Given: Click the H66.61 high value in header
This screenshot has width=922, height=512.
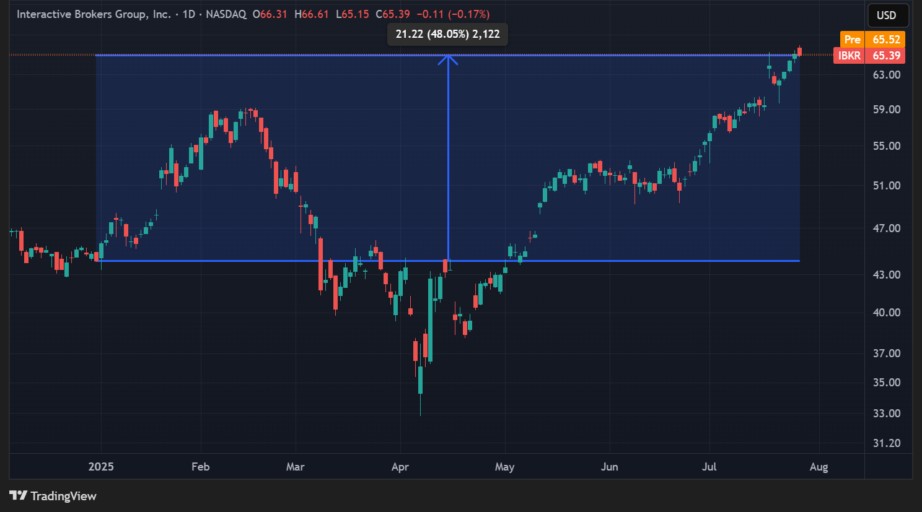Looking at the screenshot, I should tap(311, 14).
